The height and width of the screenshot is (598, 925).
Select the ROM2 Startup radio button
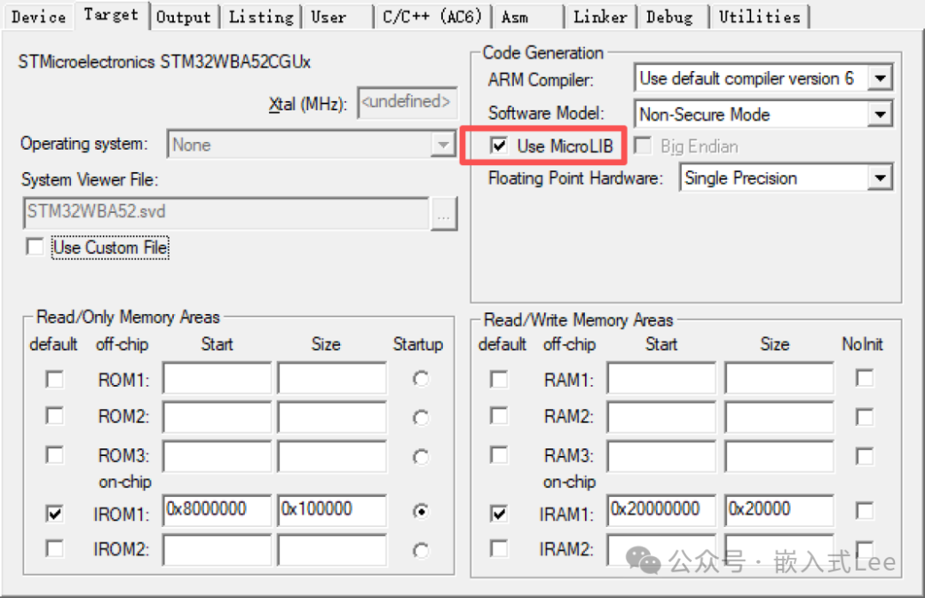(421, 417)
